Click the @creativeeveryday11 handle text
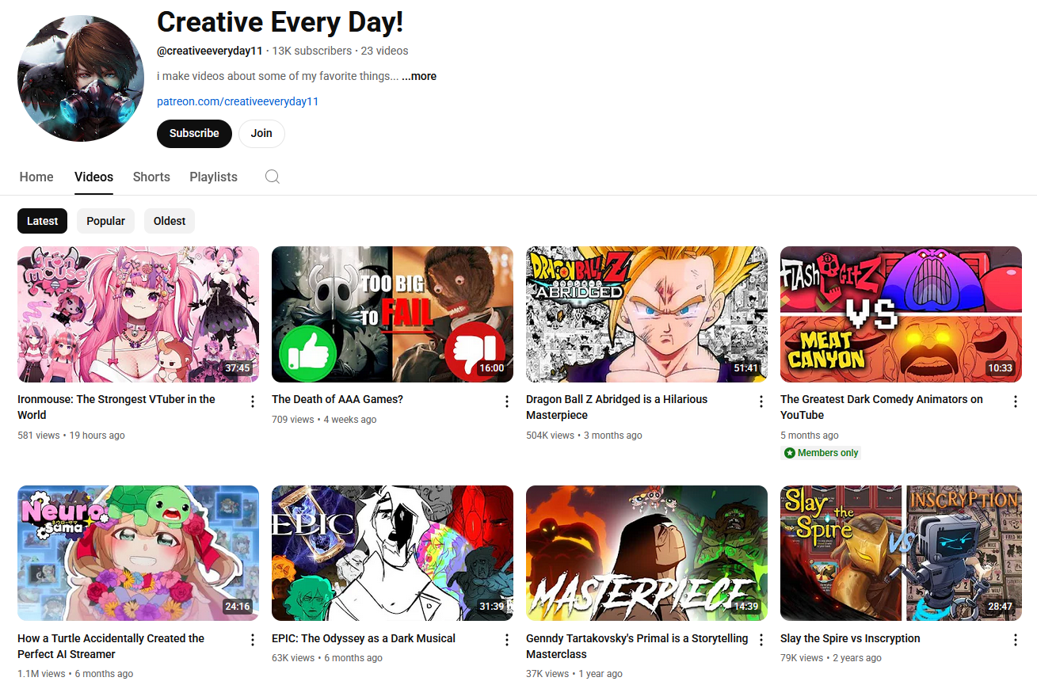This screenshot has width=1037, height=685. point(210,51)
